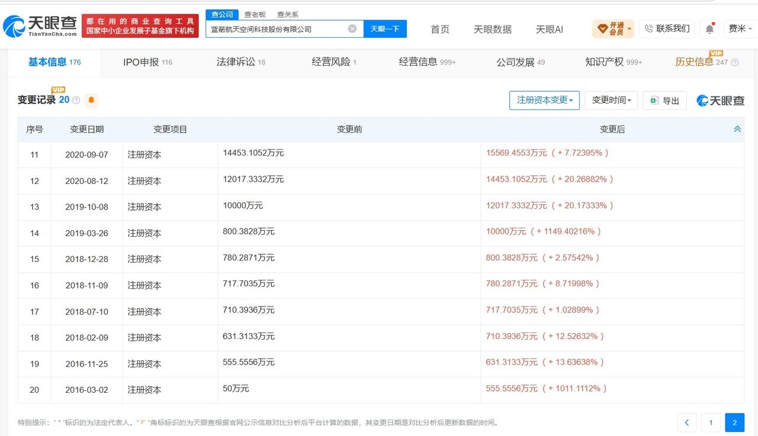Image resolution: width=758 pixels, height=436 pixels.
Task: Click the red 商业查询工具 banner
Action: (140, 25)
